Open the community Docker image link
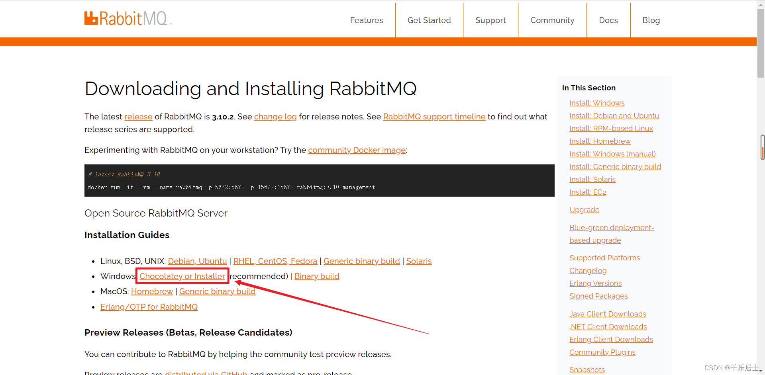765x375 pixels. (357, 150)
